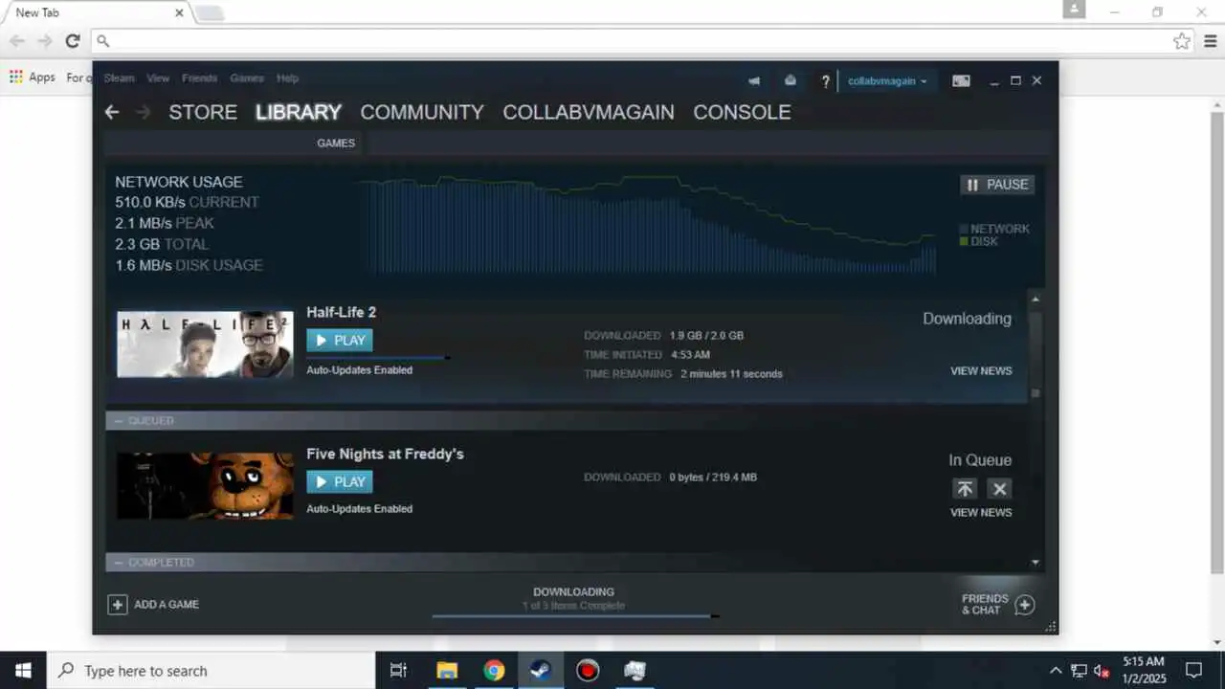Click the Half-Life 2 title
1225x689 pixels.
341,312
